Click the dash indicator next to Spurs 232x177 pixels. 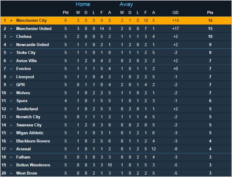tap(11, 101)
